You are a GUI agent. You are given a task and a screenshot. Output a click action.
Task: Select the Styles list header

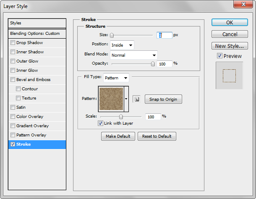37,23
